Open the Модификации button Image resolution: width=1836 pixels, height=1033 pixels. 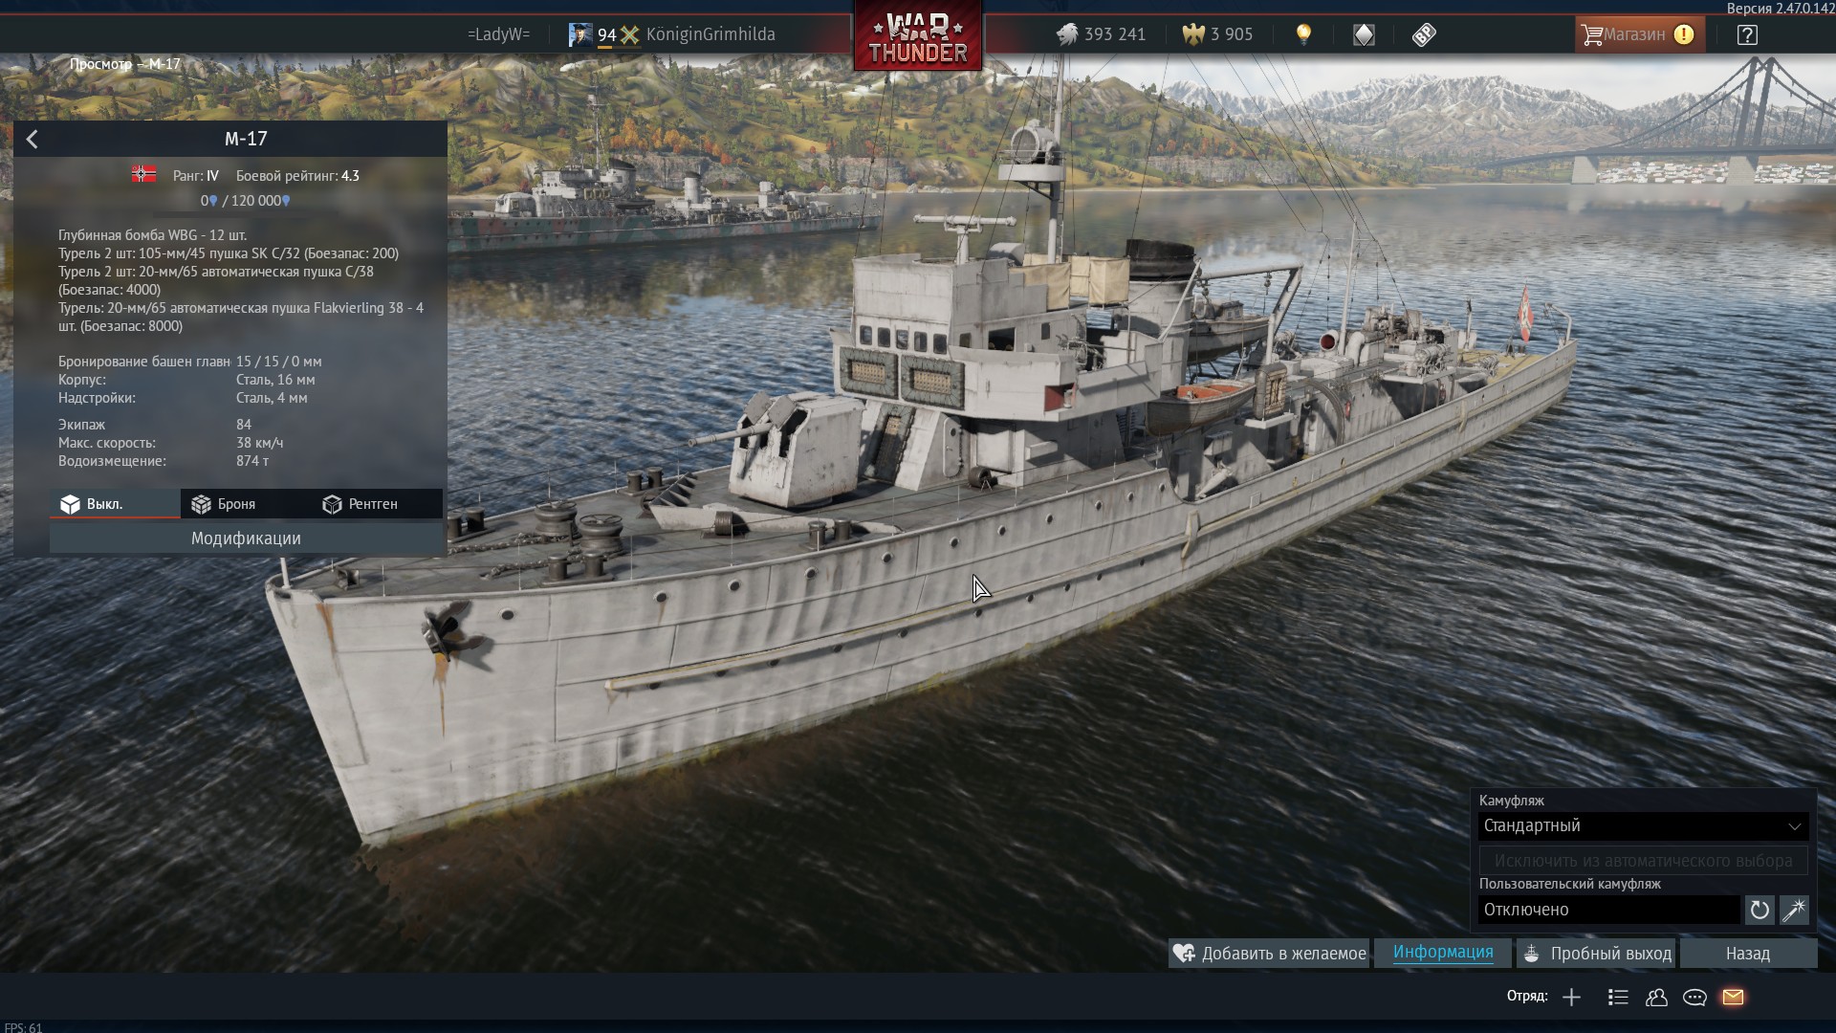tap(246, 538)
